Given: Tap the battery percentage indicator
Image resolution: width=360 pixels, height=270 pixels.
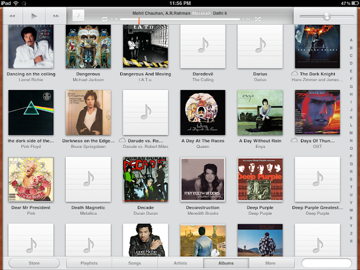Looking at the screenshot, I should pos(345,3).
